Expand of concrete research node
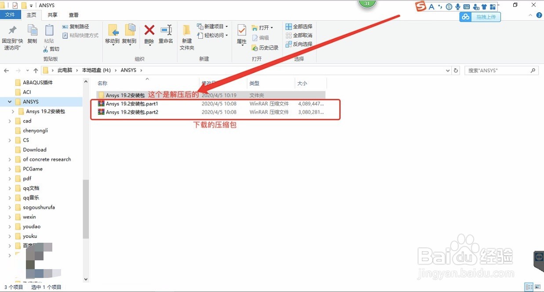The height and width of the screenshot is (292, 544). pyautogui.click(x=10, y=159)
